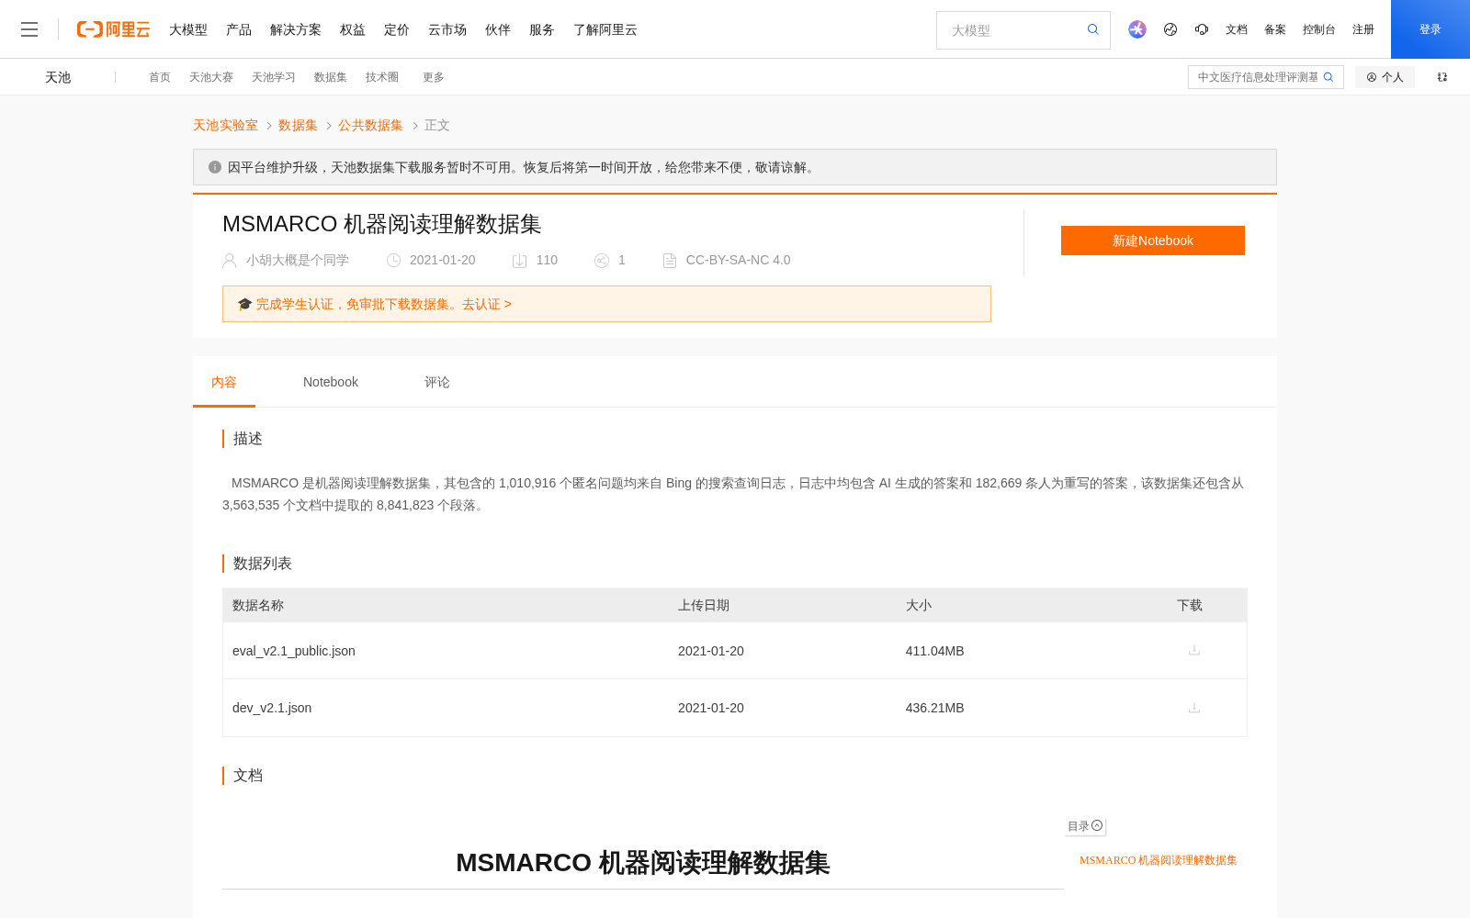
Task: Go to 首页 in Tianchi nav
Action: (x=160, y=77)
